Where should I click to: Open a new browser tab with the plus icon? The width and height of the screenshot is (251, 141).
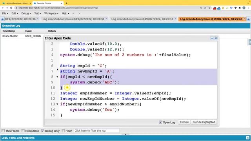coord(66,3)
